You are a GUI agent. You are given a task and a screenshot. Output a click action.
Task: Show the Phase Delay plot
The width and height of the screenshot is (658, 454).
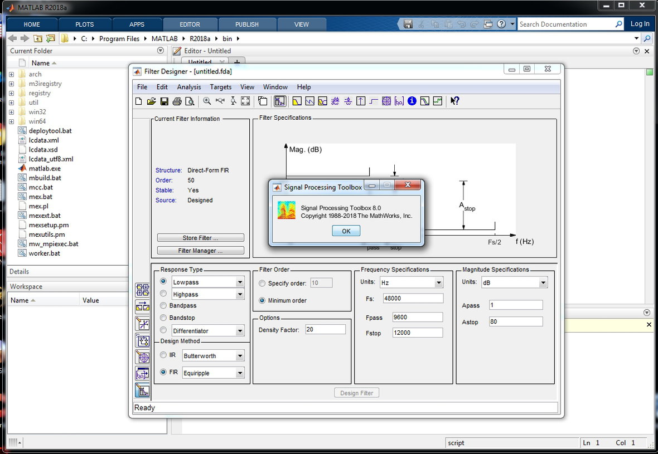tap(348, 101)
